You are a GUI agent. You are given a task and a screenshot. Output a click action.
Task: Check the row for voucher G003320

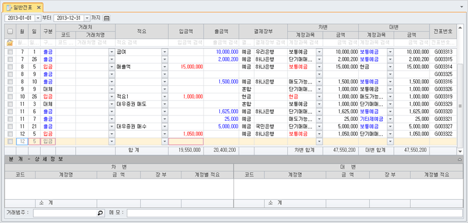coord(10,111)
